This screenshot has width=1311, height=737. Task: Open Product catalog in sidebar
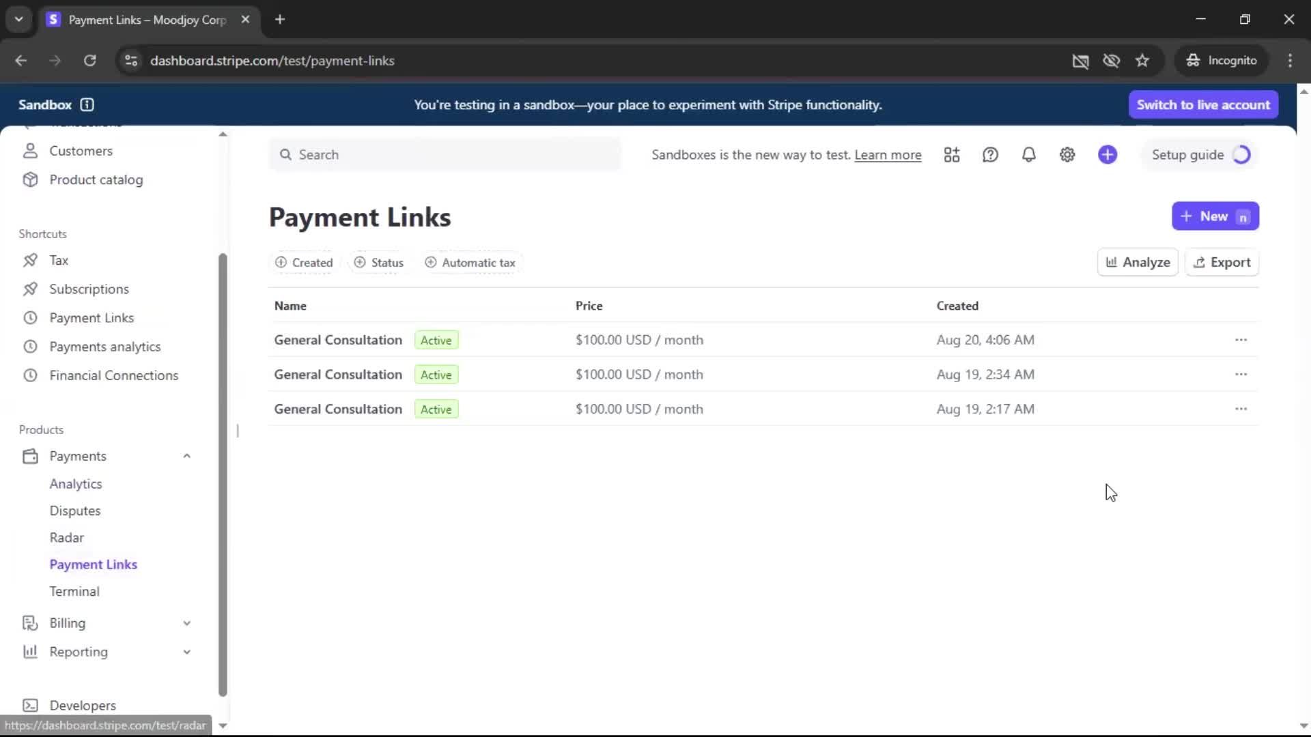tap(96, 179)
